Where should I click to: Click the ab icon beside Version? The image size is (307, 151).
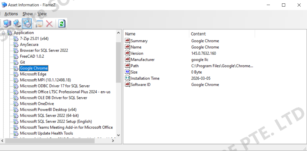[x=128, y=53]
